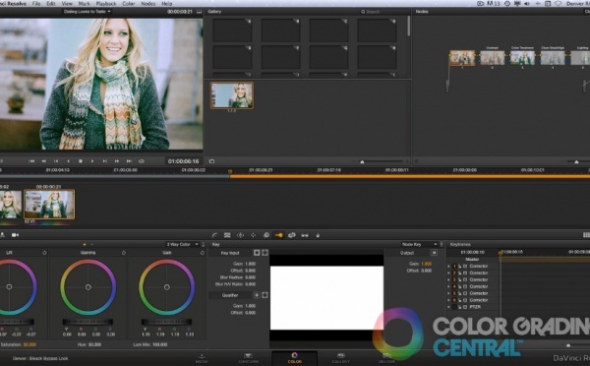Open the Help menu
Screen dimensions: 590x366
[167, 3]
